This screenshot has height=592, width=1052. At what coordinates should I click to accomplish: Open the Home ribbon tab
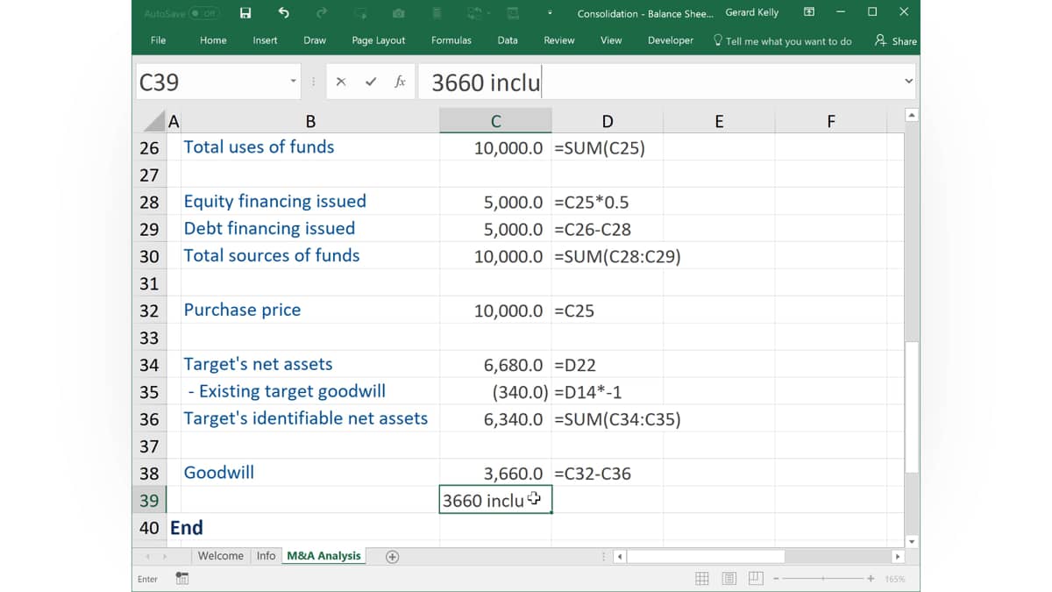(x=213, y=40)
